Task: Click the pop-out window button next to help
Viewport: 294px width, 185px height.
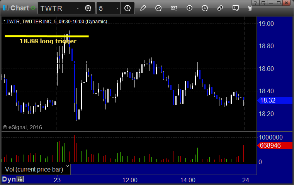Action: (x=263, y=3)
